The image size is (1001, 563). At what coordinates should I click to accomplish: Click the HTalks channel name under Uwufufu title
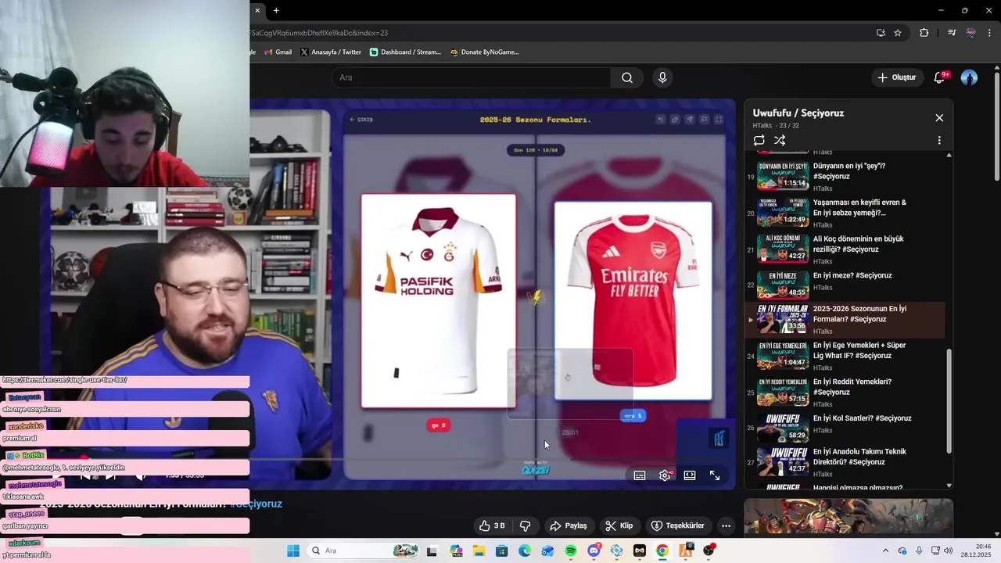[762, 126]
